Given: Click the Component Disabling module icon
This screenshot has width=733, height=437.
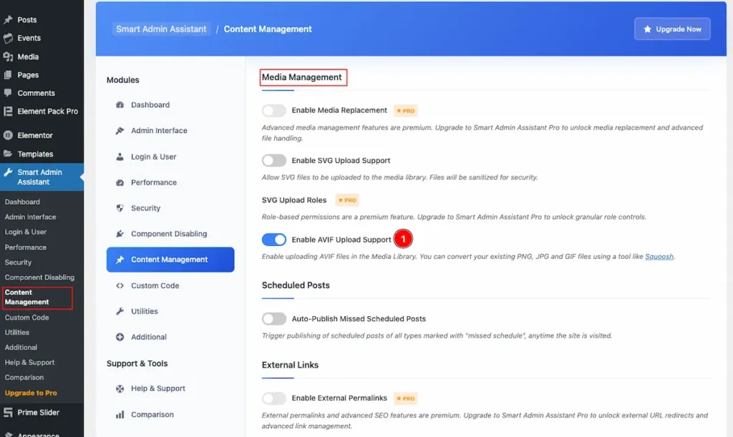Looking at the screenshot, I should [x=120, y=233].
